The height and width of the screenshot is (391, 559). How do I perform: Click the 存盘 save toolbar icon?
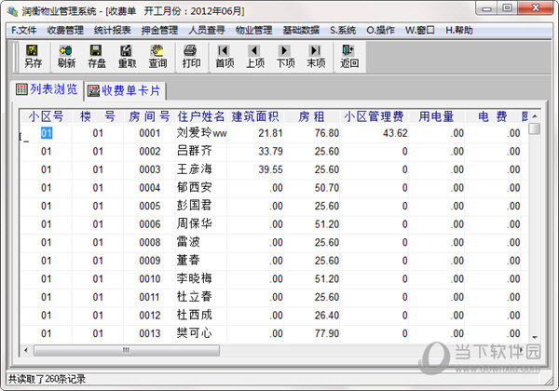(x=97, y=57)
